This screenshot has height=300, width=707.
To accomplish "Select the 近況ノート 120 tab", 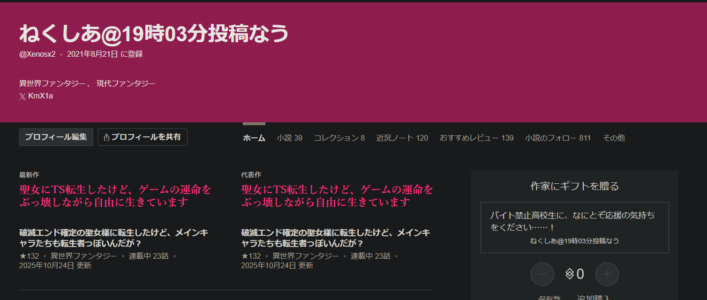I will pyautogui.click(x=402, y=138).
